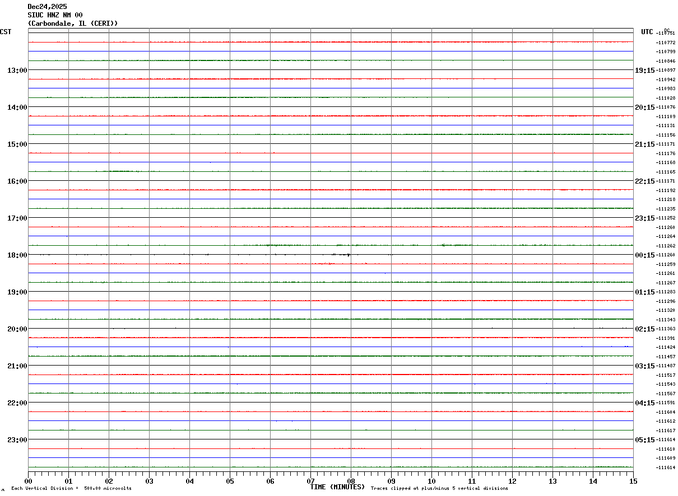Select the 20:00 CST time label
The image size is (678, 496).
(x=17, y=329)
